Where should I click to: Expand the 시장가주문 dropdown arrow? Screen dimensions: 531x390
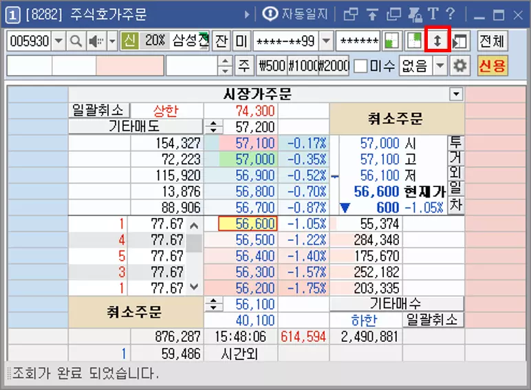point(456,94)
